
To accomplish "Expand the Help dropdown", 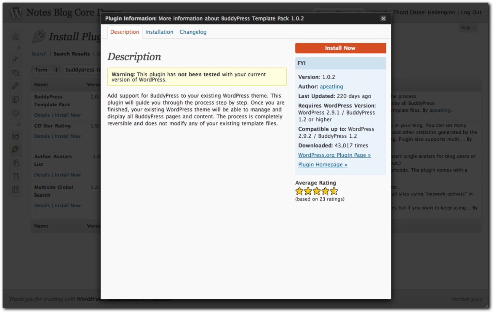I will 468,28.
